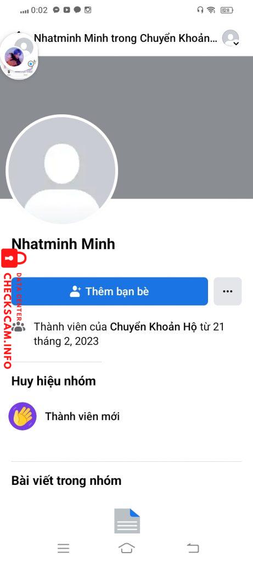Tap the Android home navigation button
The image size is (253, 563).
pos(126,548)
